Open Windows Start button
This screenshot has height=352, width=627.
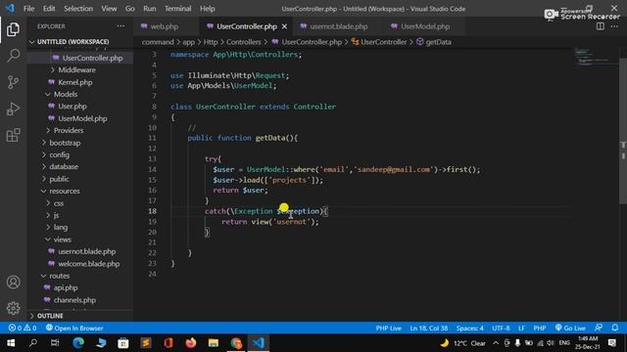(11, 343)
